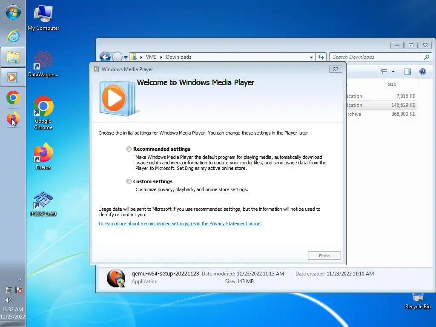Viewport: 436px width, 327px height.
Task: Click the Size 143 MB value
Action: click(x=245, y=281)
